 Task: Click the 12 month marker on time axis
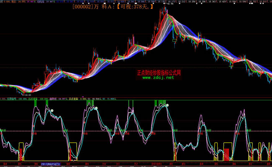[x=136, y=164]
